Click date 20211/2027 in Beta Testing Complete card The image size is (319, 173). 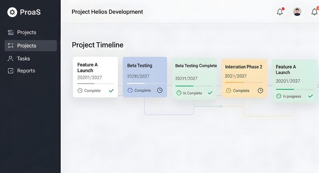point(186,79)
